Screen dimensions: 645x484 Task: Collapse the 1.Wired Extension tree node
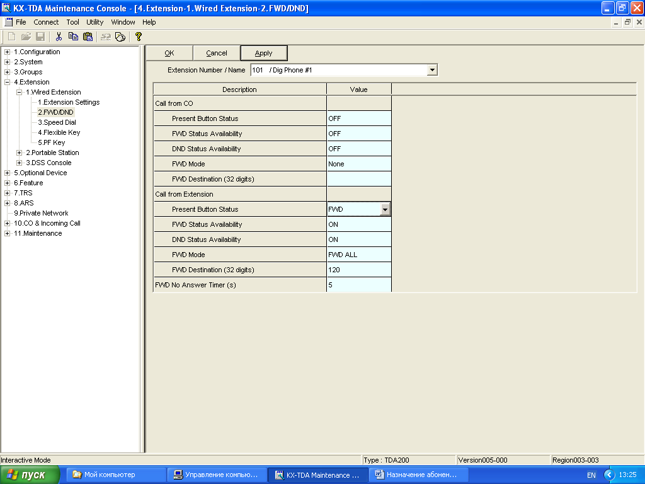(x=19, y=92)
